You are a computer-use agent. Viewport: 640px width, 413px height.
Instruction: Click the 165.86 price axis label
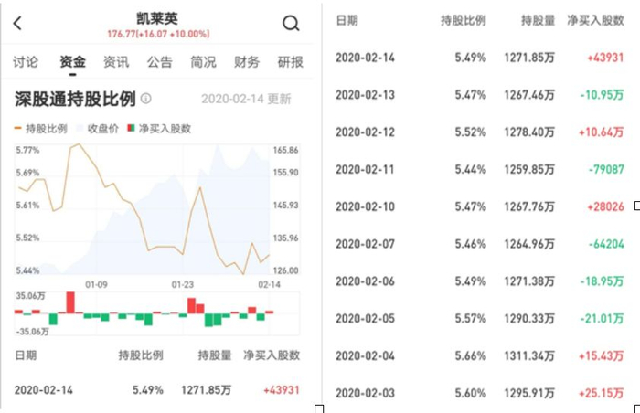point(285,150)
